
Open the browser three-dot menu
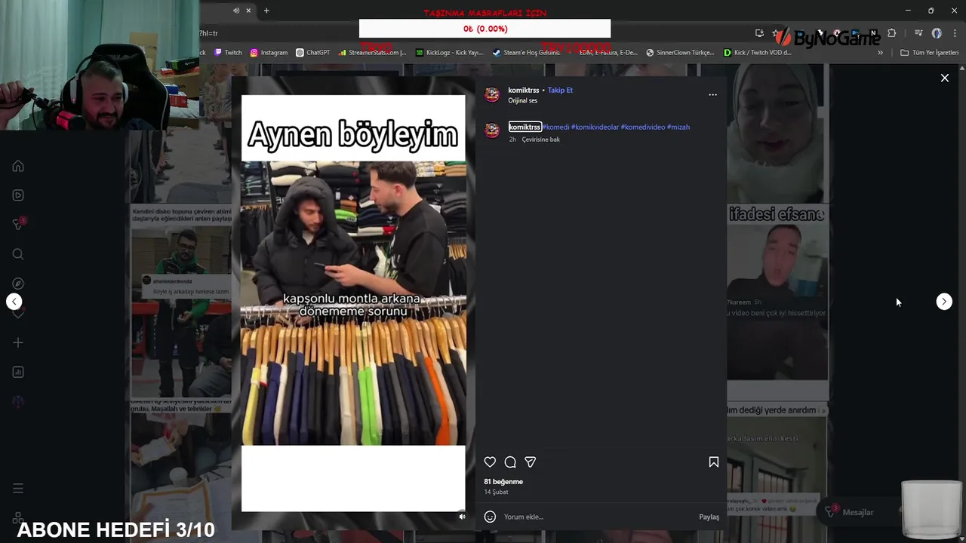pos(955,33)
